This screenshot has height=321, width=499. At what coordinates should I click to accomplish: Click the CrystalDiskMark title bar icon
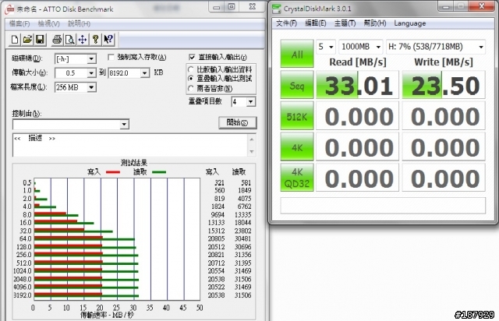277,9
